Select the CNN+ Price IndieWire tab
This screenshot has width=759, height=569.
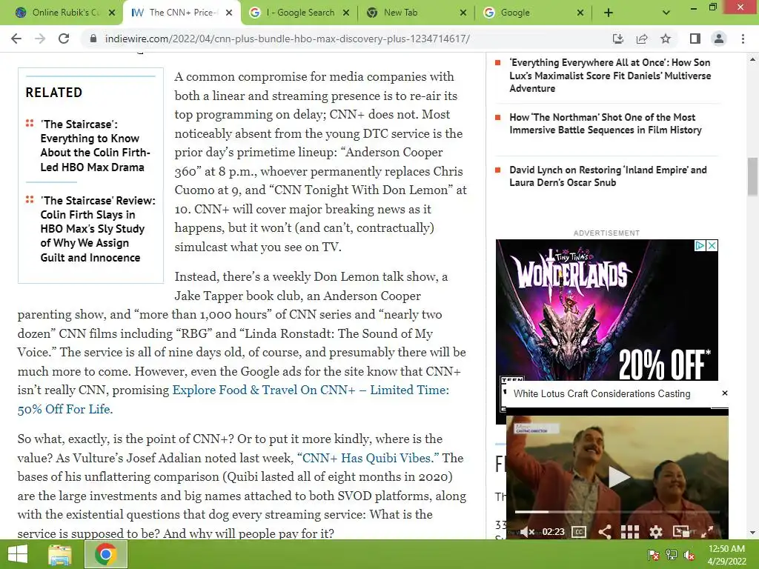pos(182,13)
